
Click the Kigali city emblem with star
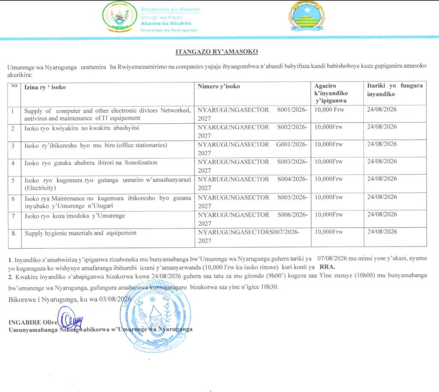click(307, 16)
